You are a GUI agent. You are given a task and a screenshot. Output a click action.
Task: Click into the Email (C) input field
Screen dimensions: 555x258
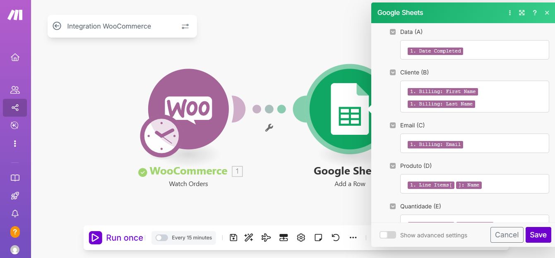click(x=474, y=143)
